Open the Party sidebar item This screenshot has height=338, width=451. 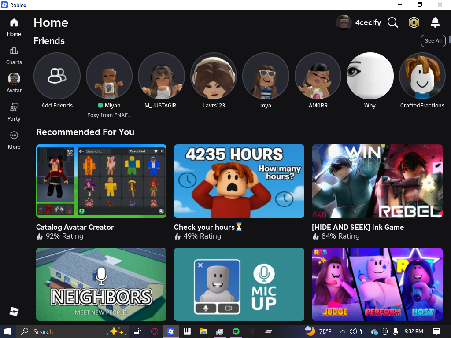[14, 112]
